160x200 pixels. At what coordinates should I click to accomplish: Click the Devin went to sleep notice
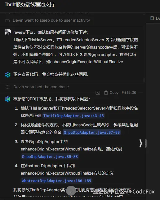click(x=51, y=20)
